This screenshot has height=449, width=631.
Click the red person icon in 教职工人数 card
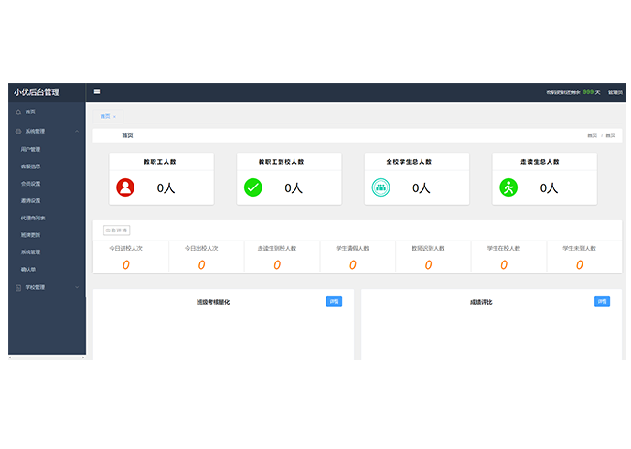coord(125,187)
